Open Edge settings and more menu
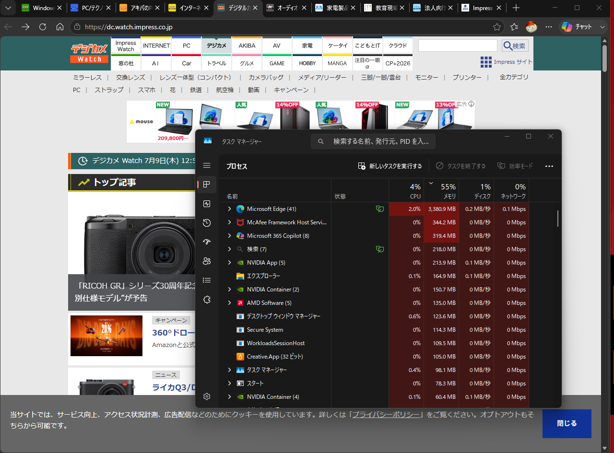 coord(549,27)
